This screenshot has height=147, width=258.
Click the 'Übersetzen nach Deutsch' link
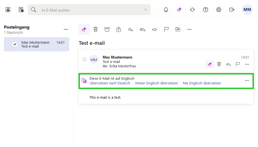click(110, 83)
